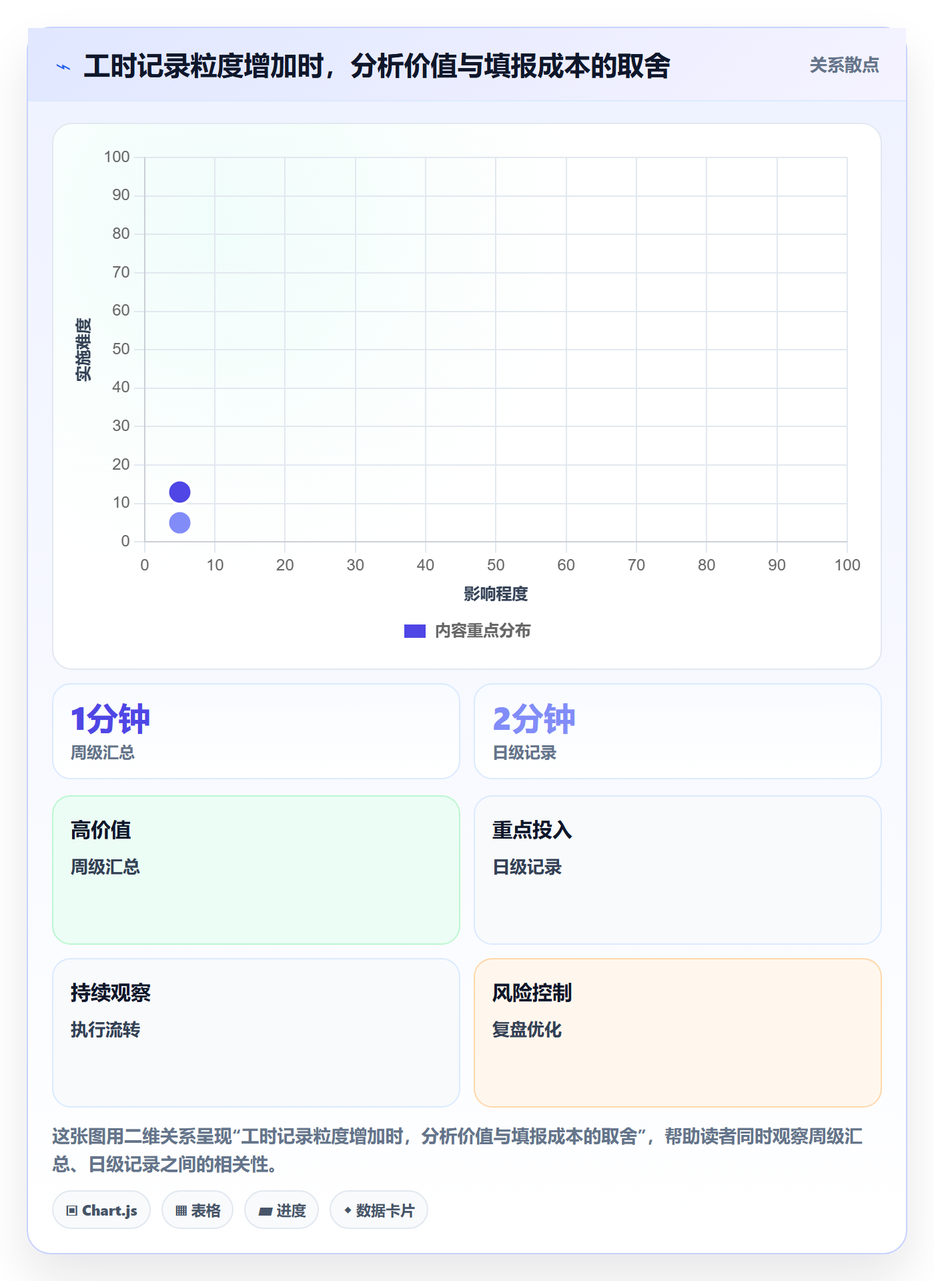
Task: Click the 实施难度 y-axis title
Action: [83, 350]
